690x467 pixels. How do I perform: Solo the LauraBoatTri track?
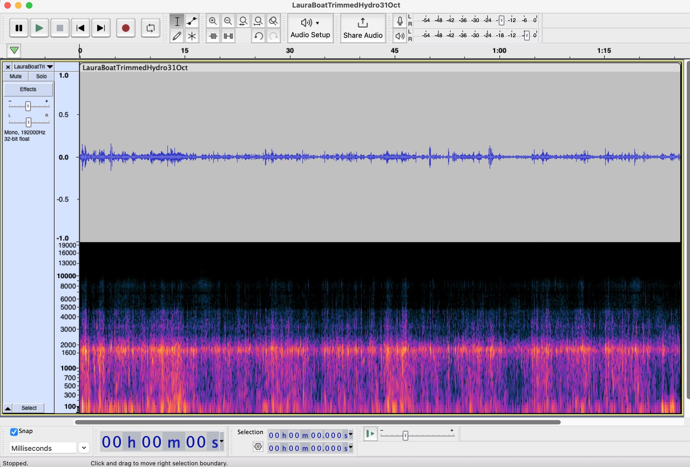(41, 76)
